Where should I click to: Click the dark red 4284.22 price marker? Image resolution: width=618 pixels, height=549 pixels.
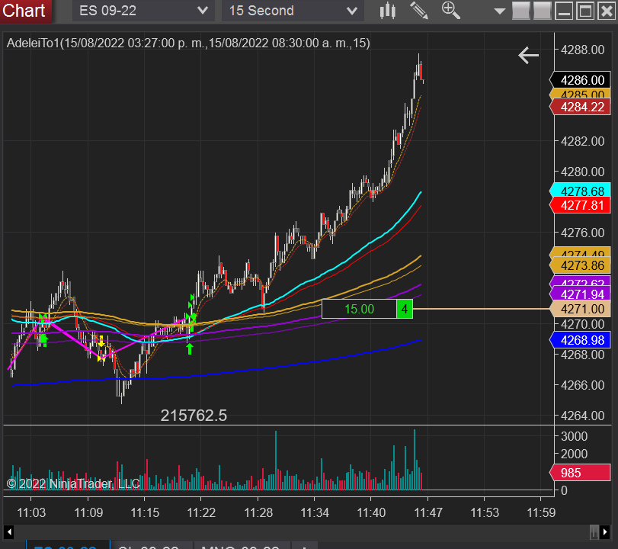pos(580,107)
